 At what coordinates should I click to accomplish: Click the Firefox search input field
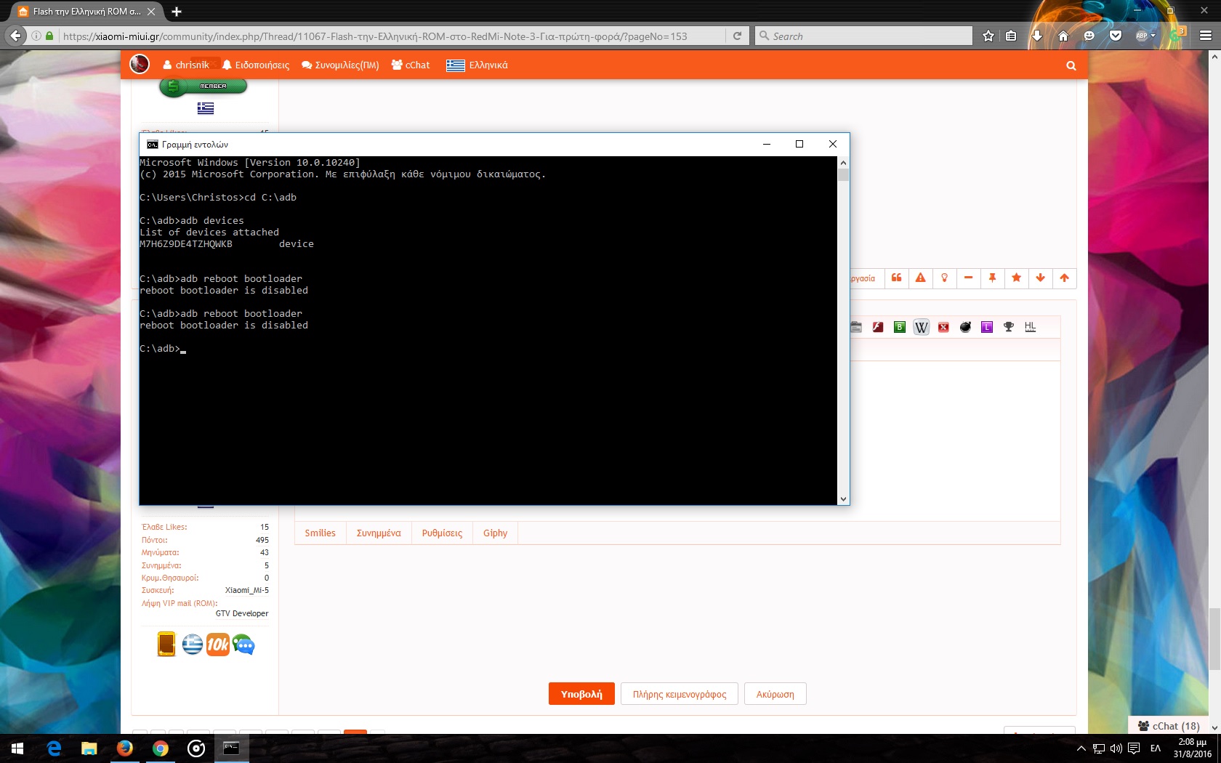[x=869, y=36]
